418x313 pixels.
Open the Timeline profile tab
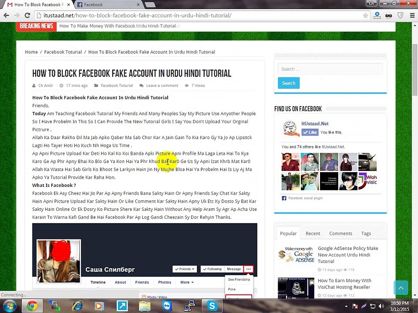click(98, 282)
